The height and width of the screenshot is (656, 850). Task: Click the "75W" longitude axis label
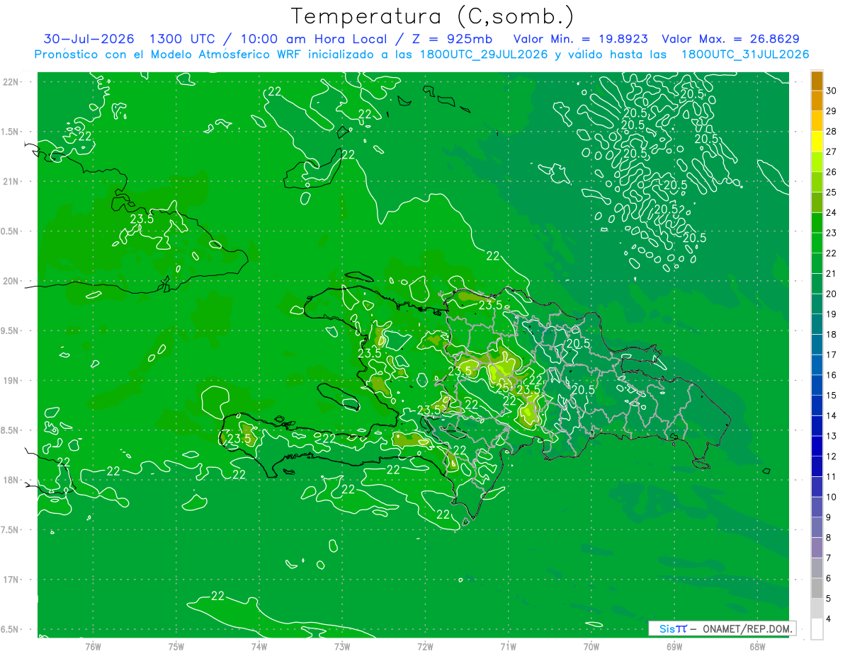(x=176, y=646)
